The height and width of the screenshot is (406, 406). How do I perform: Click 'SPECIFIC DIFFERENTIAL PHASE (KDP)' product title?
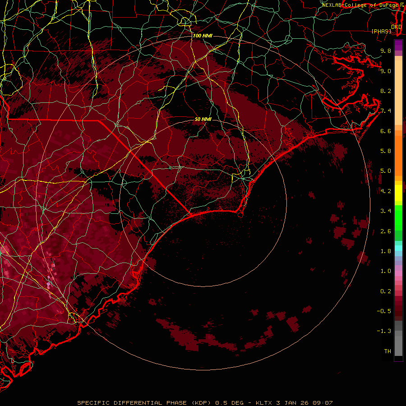[x=145, y=403]
